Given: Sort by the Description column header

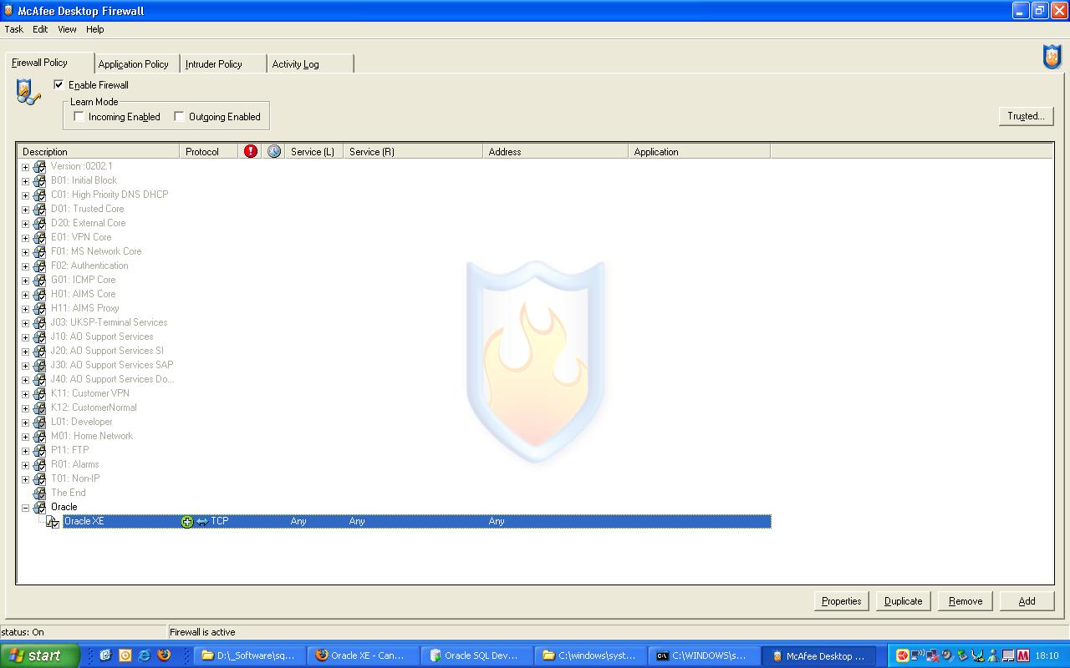Looking at the screenshot, I should point(99,151).
